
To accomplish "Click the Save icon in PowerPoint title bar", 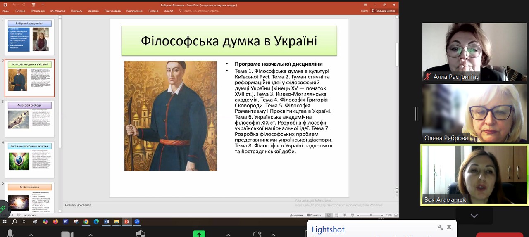I will click(x=6, y=5).
